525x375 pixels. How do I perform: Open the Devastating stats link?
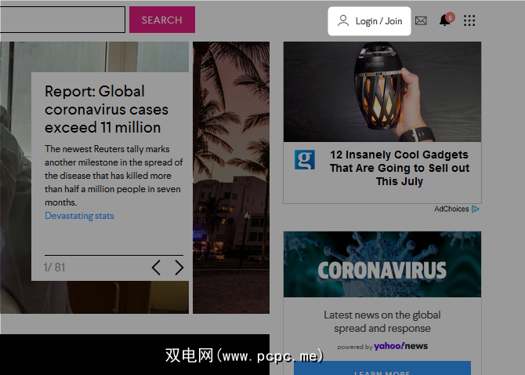[x=79, y=216]
